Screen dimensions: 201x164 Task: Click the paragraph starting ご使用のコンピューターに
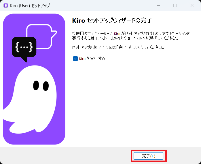[x=131, y=36]
